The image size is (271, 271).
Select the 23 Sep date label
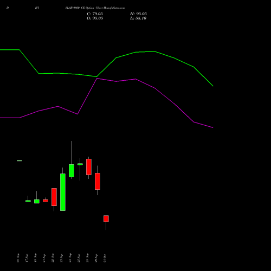[x=61, y=258]
